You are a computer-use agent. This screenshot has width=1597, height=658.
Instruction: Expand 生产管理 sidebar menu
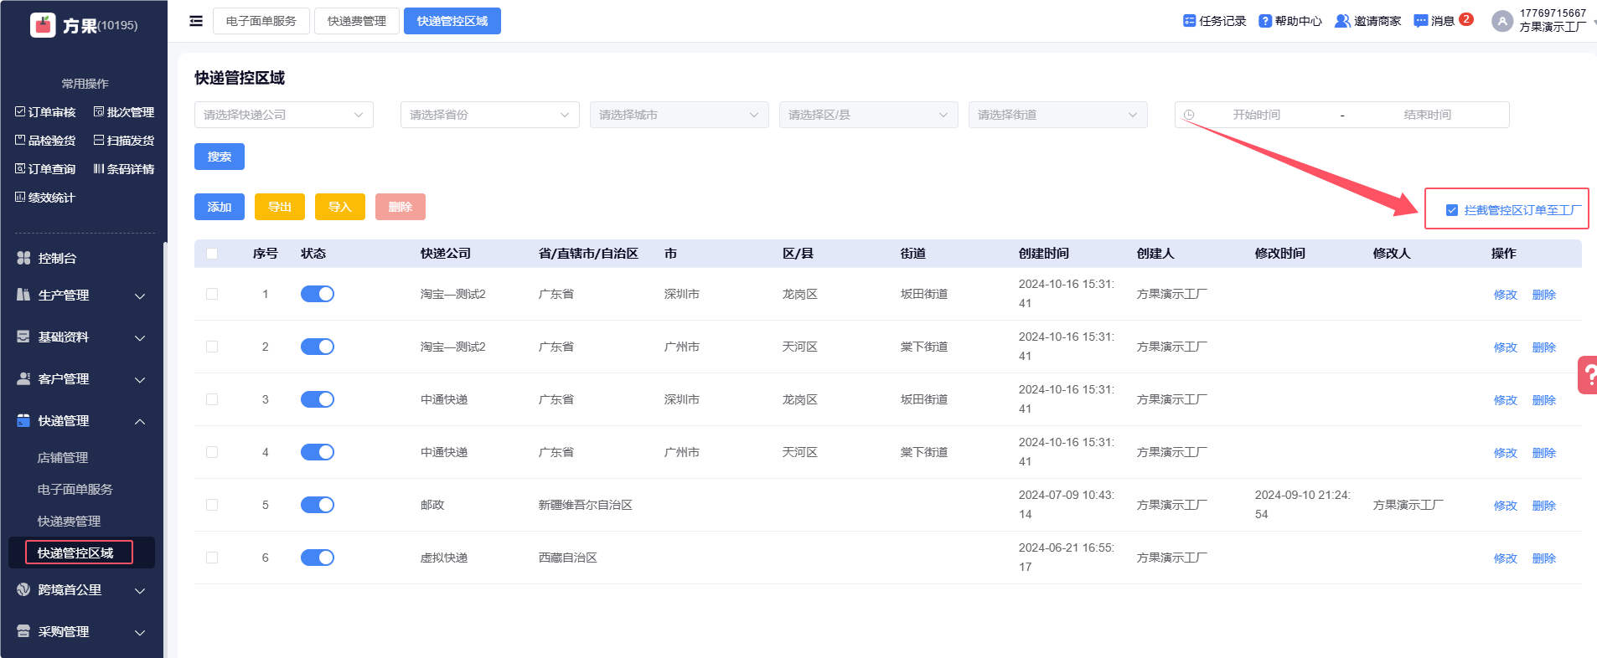[x=81, y=296]
